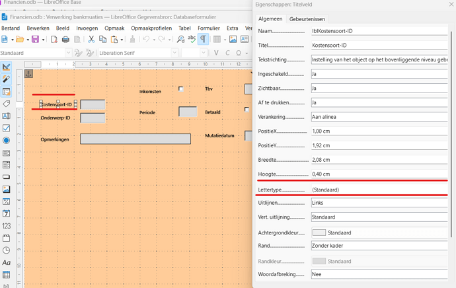Switch to the Algemeen tab
Viewport: 456px width, 288px height.
270,18
